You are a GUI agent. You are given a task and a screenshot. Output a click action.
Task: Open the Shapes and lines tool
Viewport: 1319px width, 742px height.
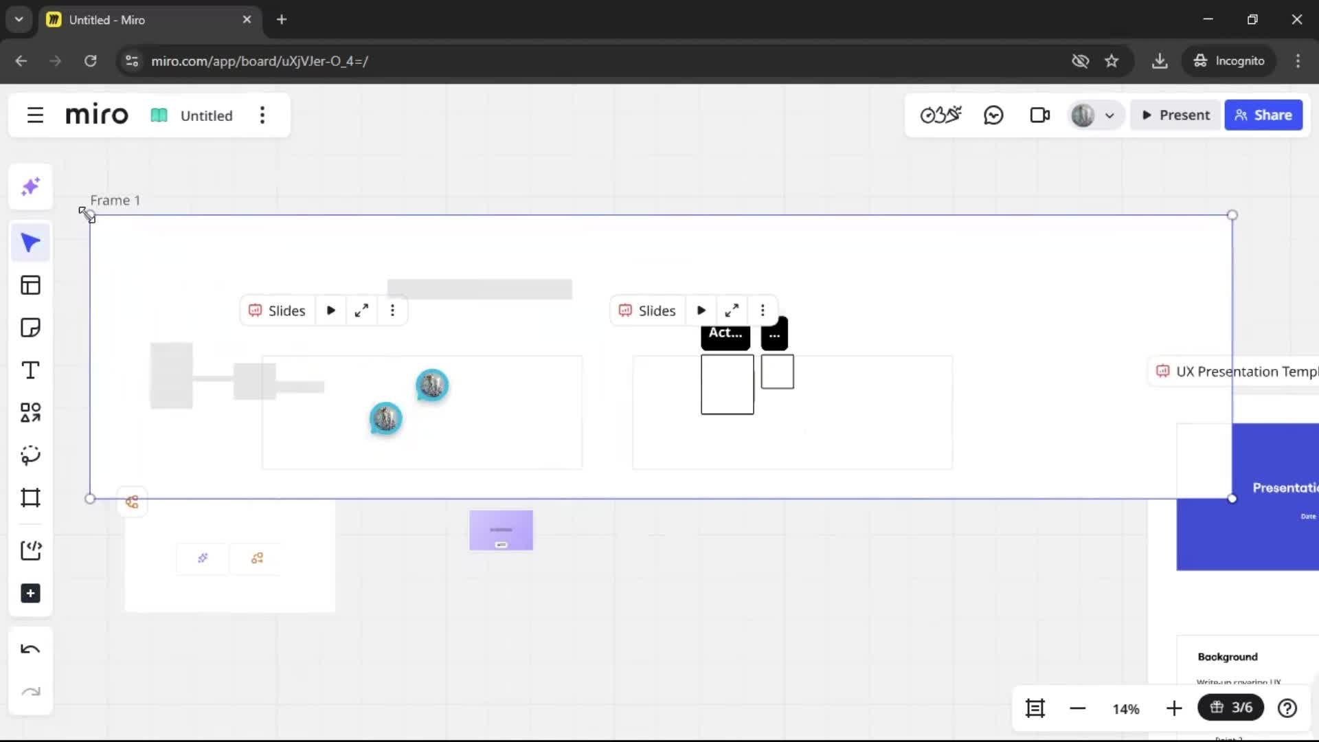click(x=30, y=412)
